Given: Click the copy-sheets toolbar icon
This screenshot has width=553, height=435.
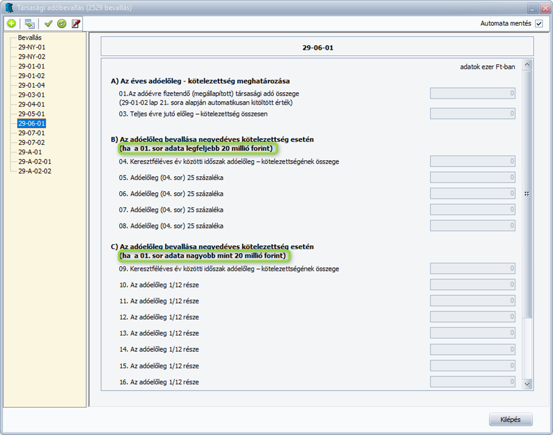Looking at the screenshot, I should tap(30, 23).
